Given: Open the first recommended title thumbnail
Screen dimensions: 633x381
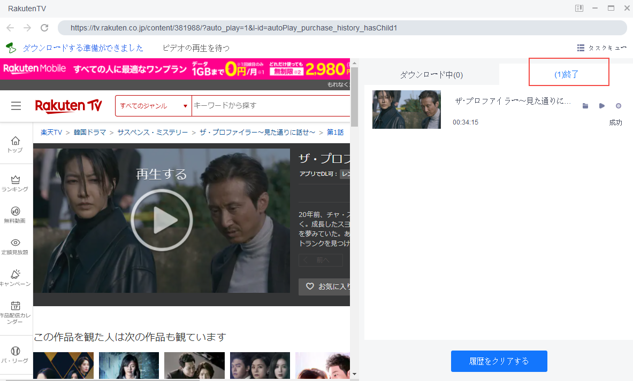Looking at the screenshot, I should (63, 366).
